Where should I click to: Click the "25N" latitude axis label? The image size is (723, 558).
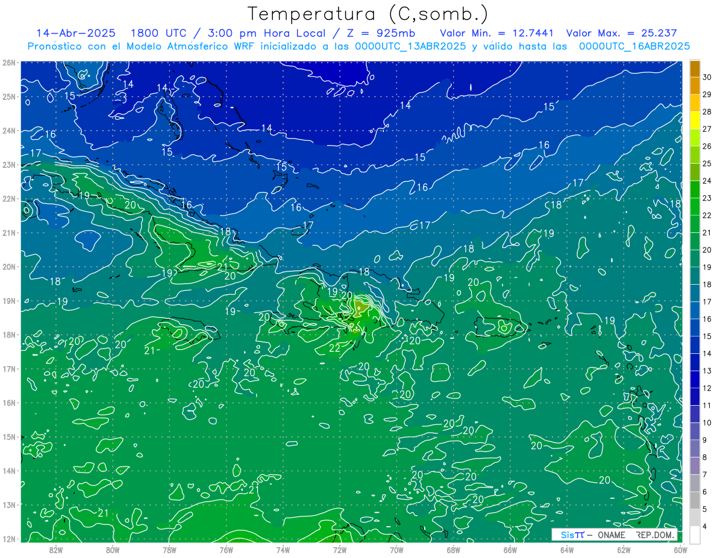coord(9,96)
